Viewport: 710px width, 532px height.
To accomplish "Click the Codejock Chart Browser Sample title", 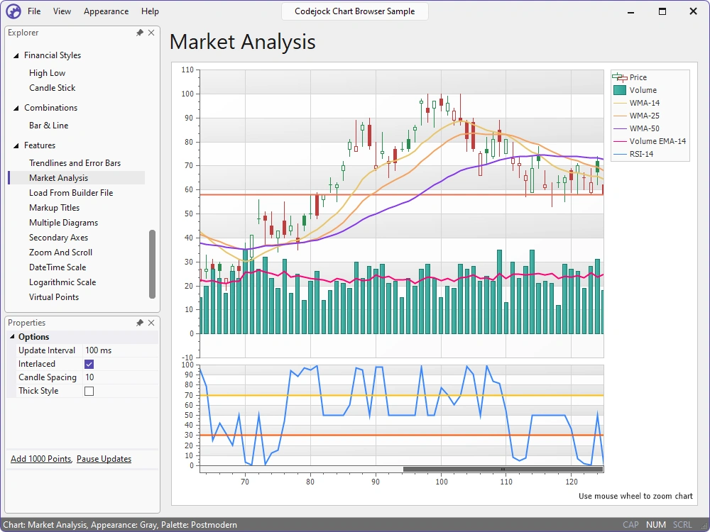I will tap(354, 11).
